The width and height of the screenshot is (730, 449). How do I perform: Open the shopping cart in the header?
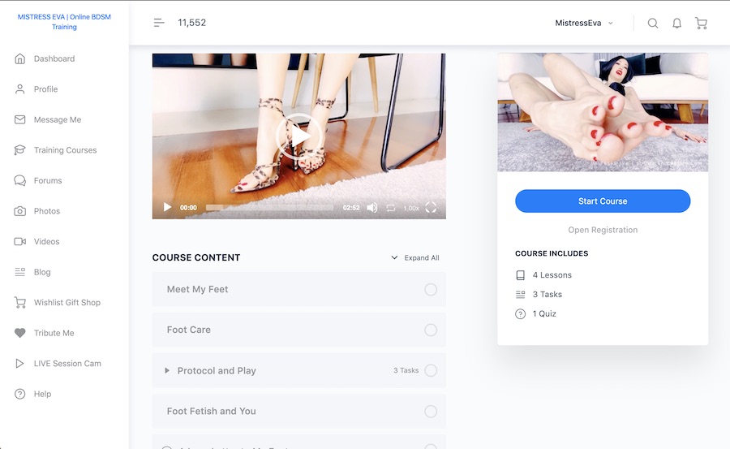pos(701,24)
